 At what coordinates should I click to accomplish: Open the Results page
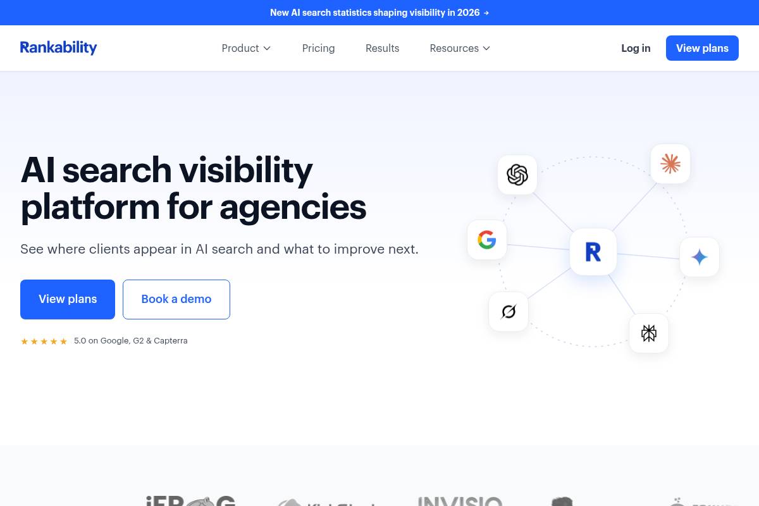[x=383, y=48]
